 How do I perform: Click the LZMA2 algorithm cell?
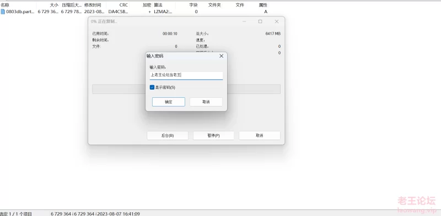[163, 12]
